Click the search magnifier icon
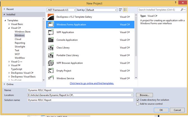The image size is (188, 117). [x=182, y=10]
